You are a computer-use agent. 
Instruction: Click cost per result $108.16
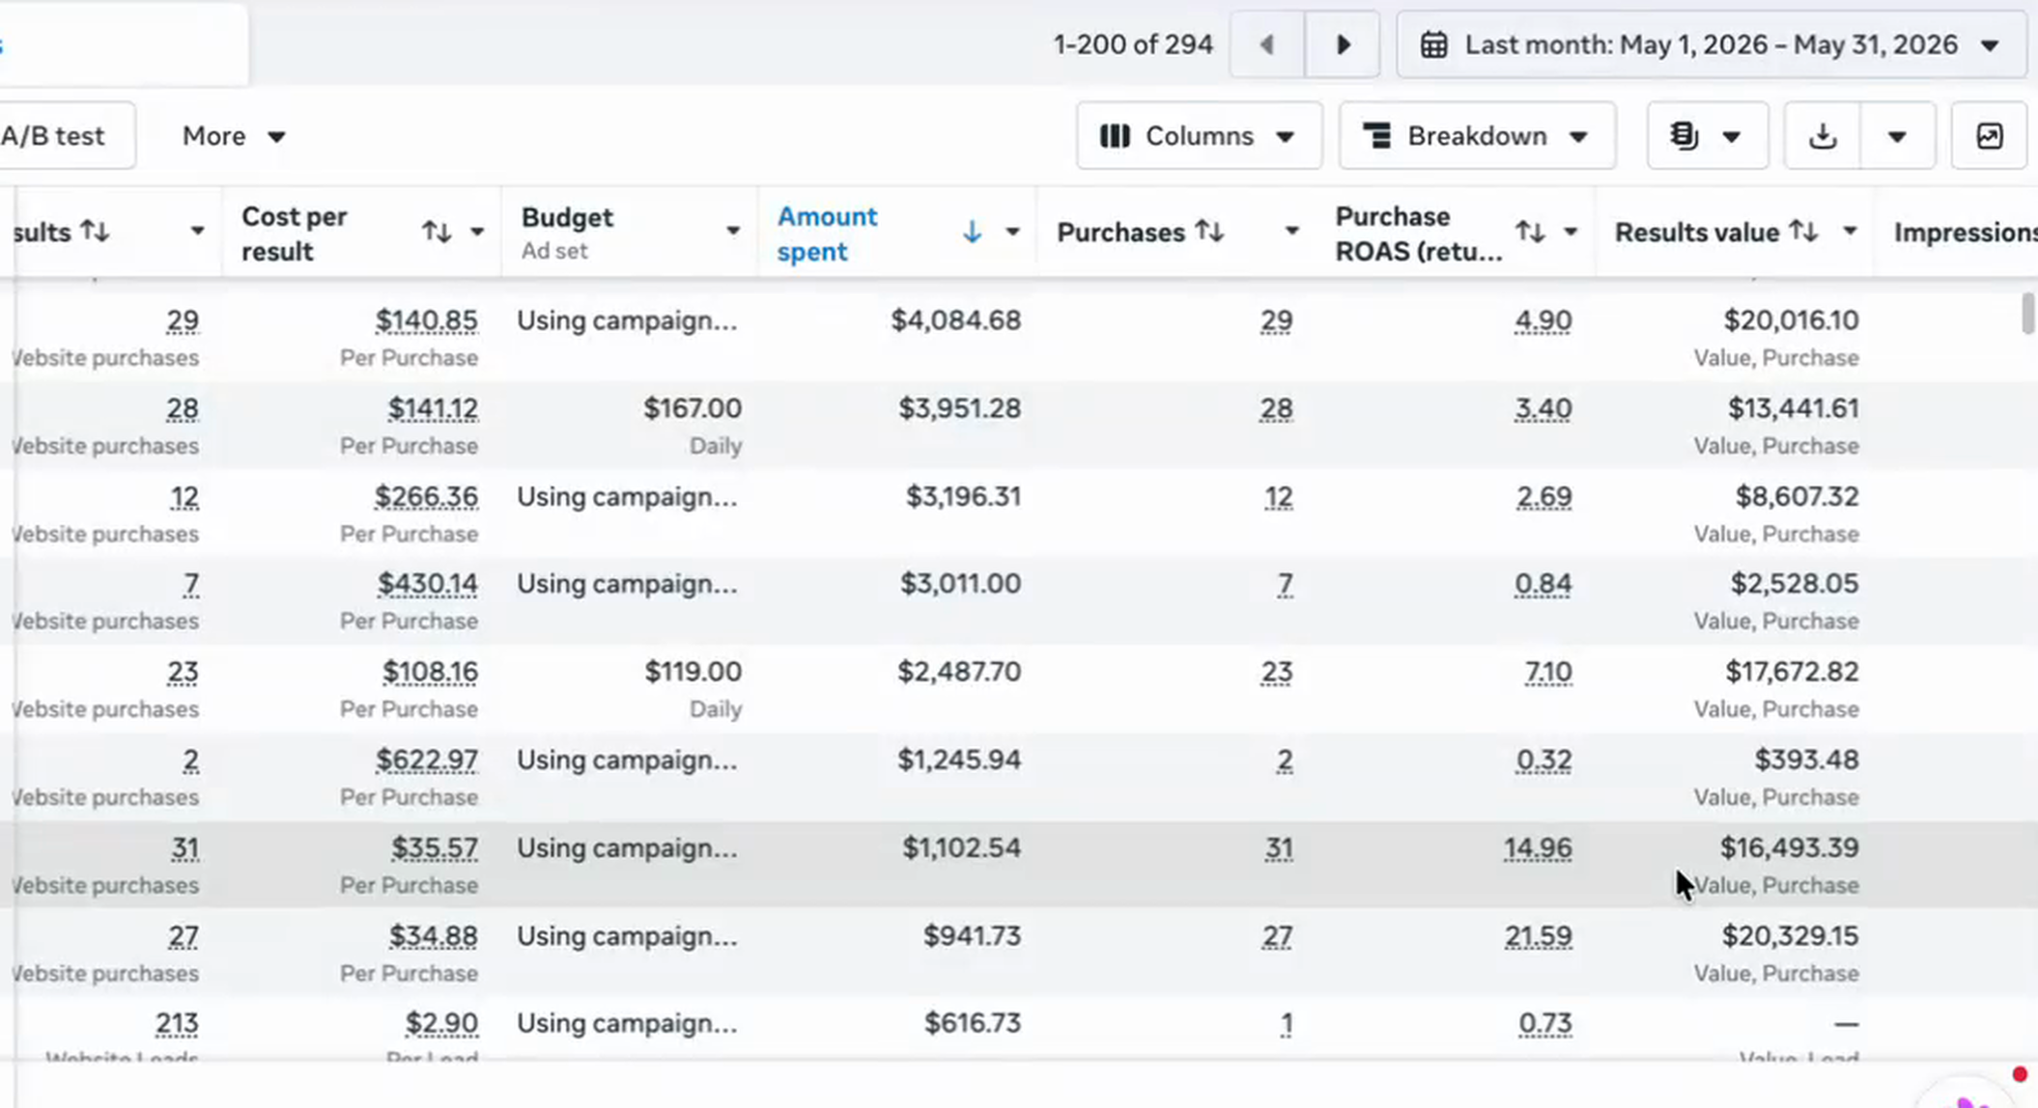pyautogui.click(x=430, y=672)
